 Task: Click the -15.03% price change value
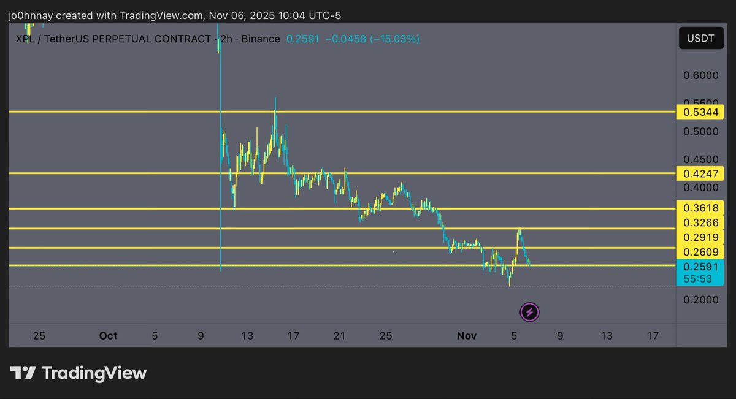399,39
